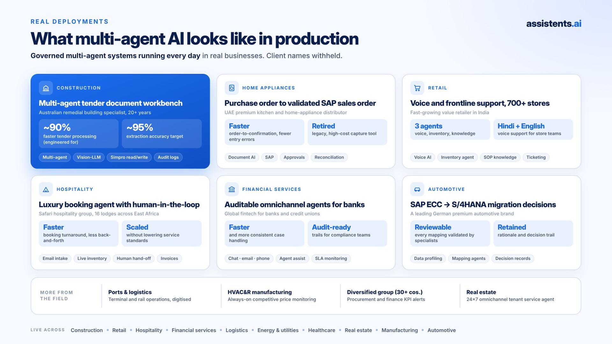Click the Diversified group (30+ cos.) entry
The height and width of the screenshot is (344, 612).
(x=386, y=296)
